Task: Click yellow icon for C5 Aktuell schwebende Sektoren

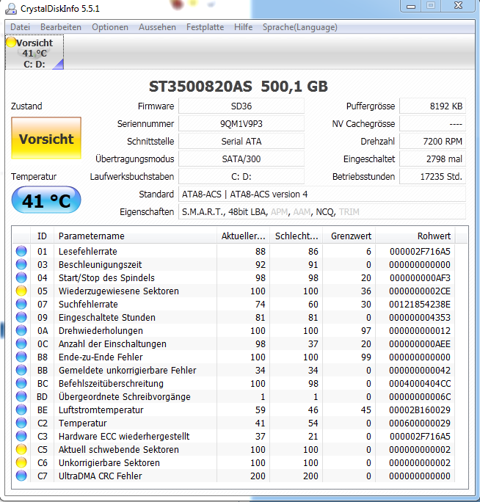Action: pyautogui.click(x=21, y=449)
